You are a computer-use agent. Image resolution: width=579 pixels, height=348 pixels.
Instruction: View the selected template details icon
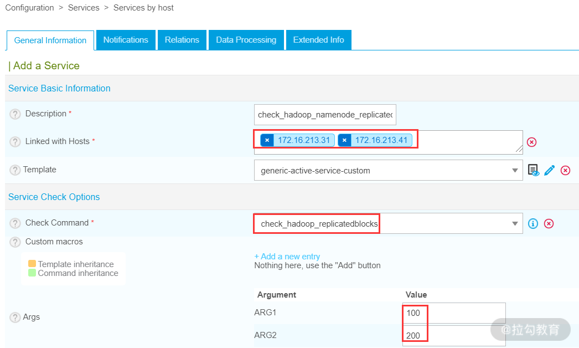pyautogui.click(x=533, y=170)
